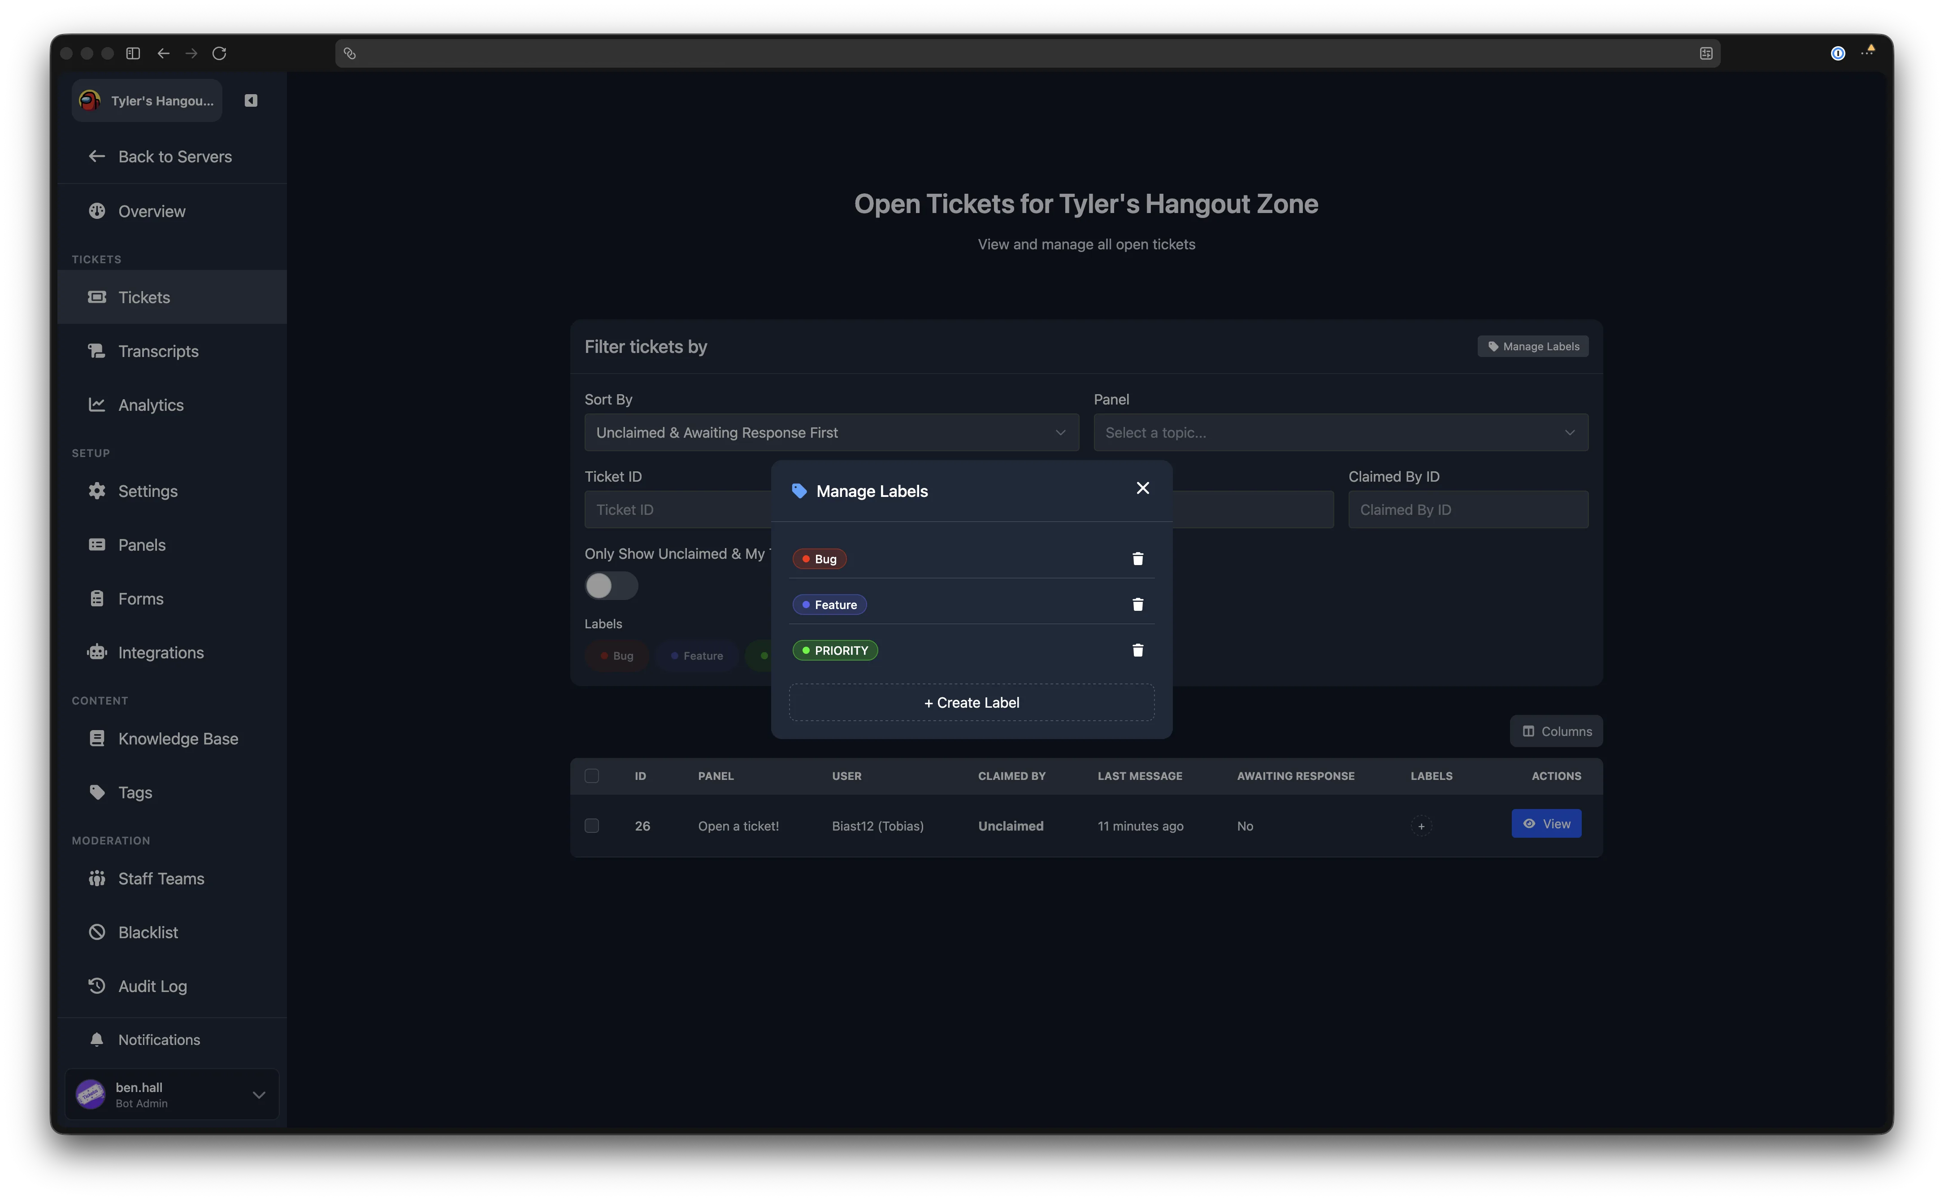Click the Manage Labels button in filter header

1532,346
